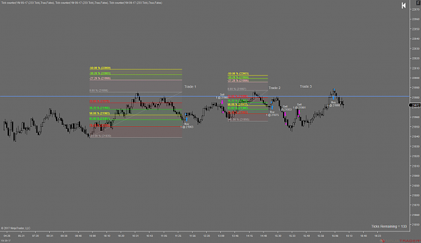Select Trade 1 Fibonacci 100.00 % bottom level label
The height and width of the screenshot is (243, 421).
[100, 136]
